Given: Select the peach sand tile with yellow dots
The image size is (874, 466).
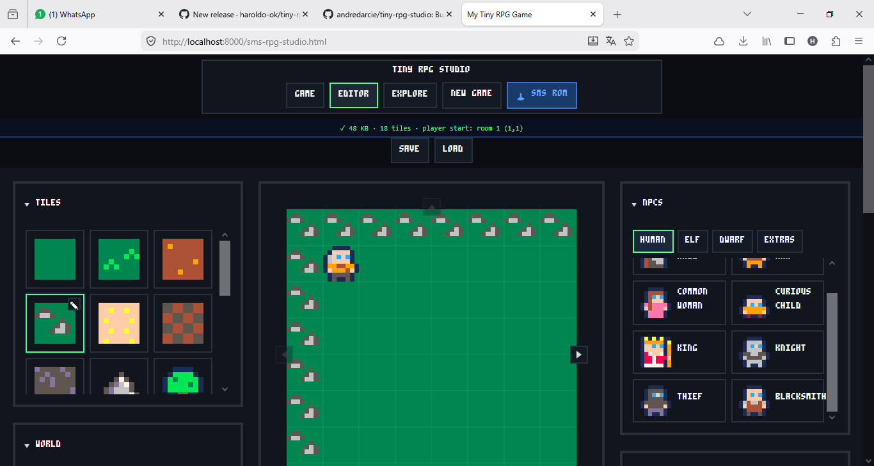Looking at the screenshot, I should pos(119,323).
